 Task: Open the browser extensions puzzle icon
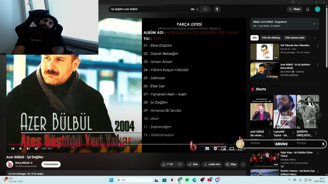pyautogui.click(x=293, y=2)
